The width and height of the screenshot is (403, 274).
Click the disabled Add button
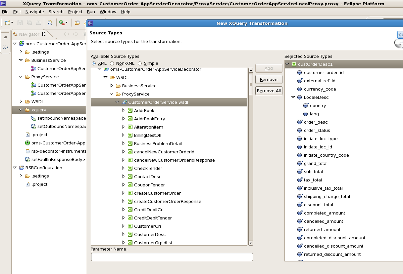[x=269, y=68]
